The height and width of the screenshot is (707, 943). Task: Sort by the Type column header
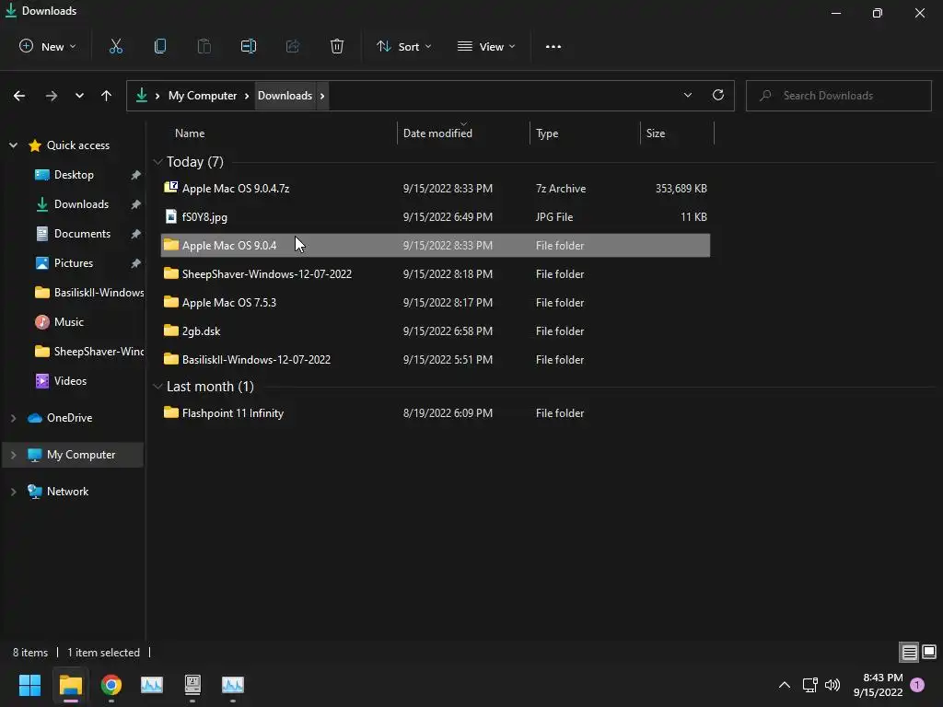547,133
